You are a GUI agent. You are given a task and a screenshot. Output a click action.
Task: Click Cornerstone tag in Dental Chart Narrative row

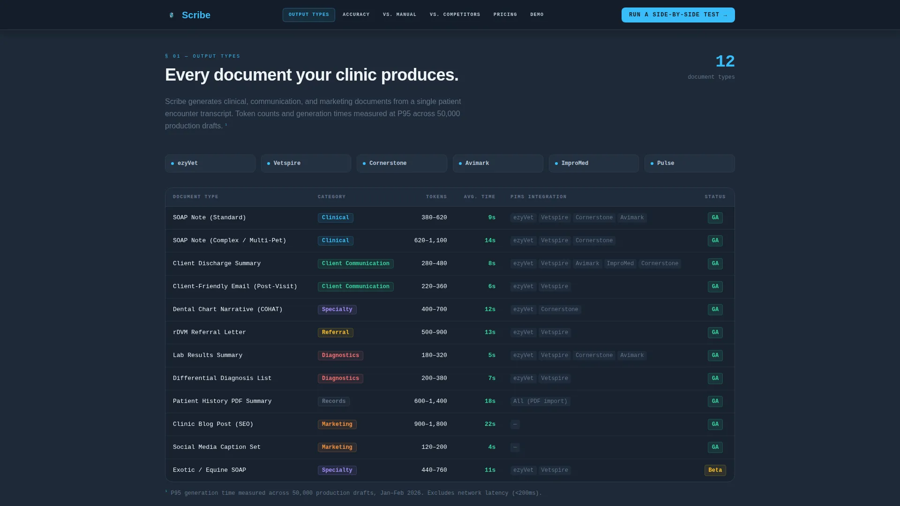tap(560, 310)
